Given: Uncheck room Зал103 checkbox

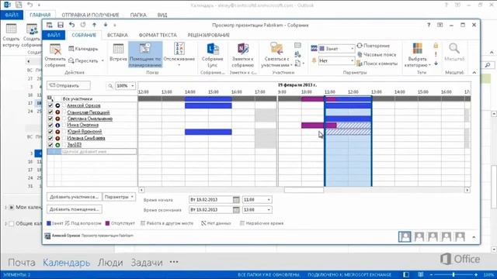Looking at the screenshot, I should [50, 145].
